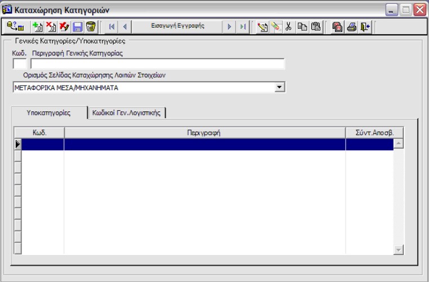Click the exit door icon

365,26
